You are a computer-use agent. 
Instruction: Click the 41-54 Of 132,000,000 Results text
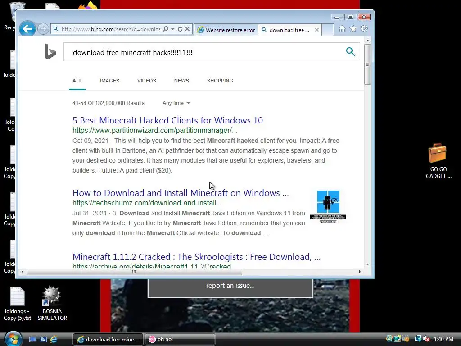(108, 103)
